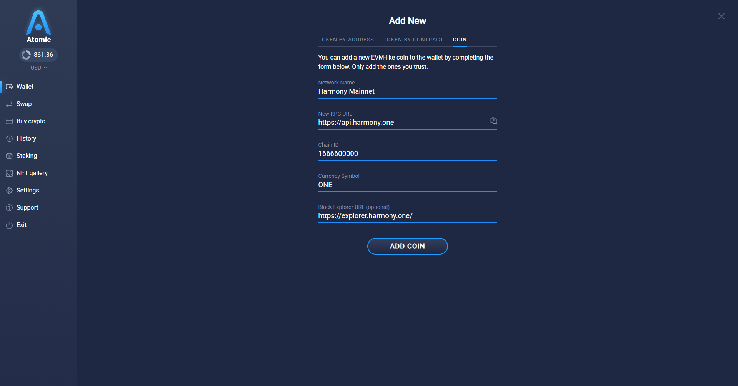The image size is (738, 386).
Task: Browse the NFT gallery
Action: click(x=32, y=173)
